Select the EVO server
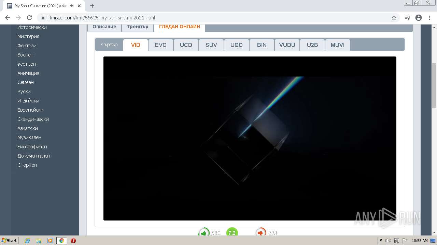Screen dimensions: 437x245 pos(161,45)
